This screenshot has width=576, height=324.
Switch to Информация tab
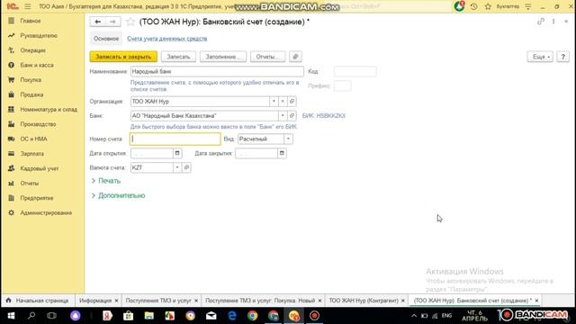click(x=95, y=301)
